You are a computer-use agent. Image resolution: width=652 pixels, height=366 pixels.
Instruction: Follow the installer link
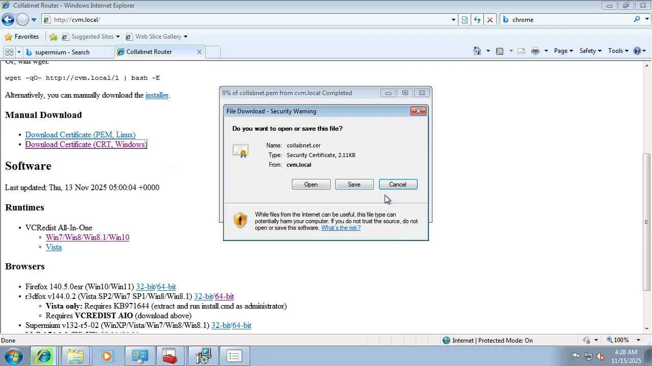(157, 95)
